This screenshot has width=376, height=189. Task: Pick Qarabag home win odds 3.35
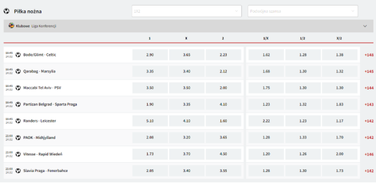(150, 71)
